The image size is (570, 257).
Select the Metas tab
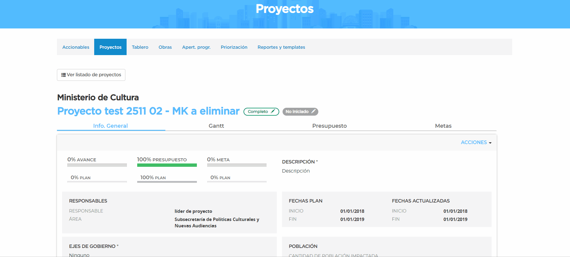pyautogui.click(x=443, y=126)
